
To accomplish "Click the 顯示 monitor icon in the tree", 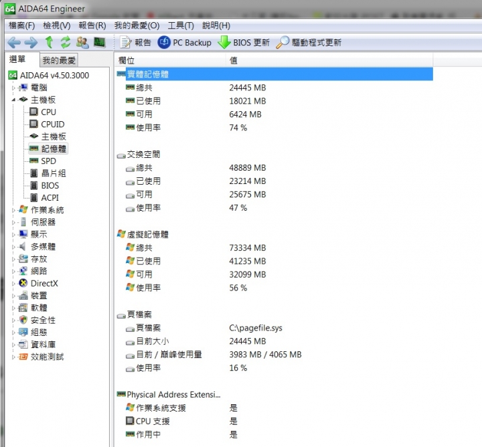I will (23, 234).
